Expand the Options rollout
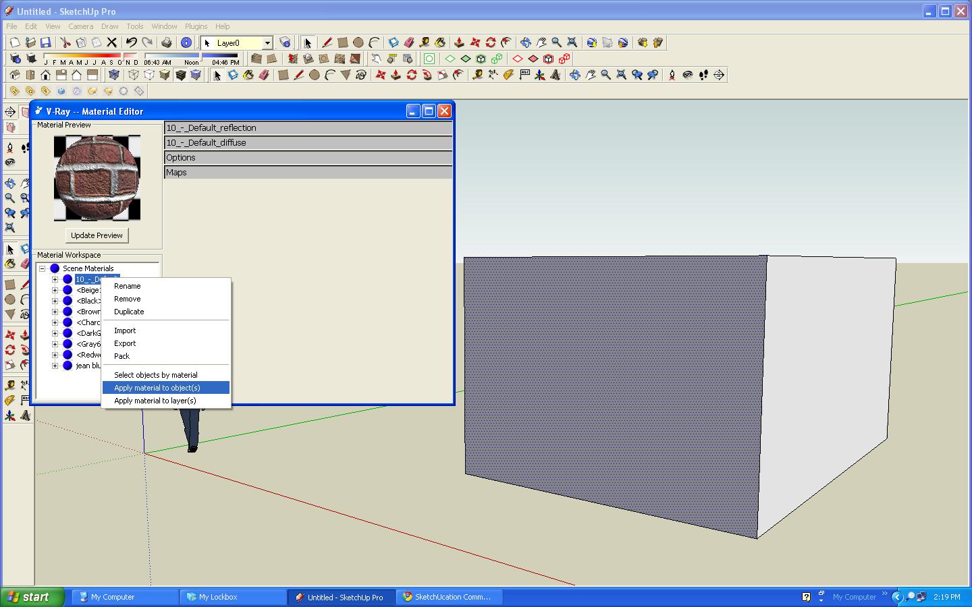This screenshot has height=607, width=972. click(x=308, y=157)
